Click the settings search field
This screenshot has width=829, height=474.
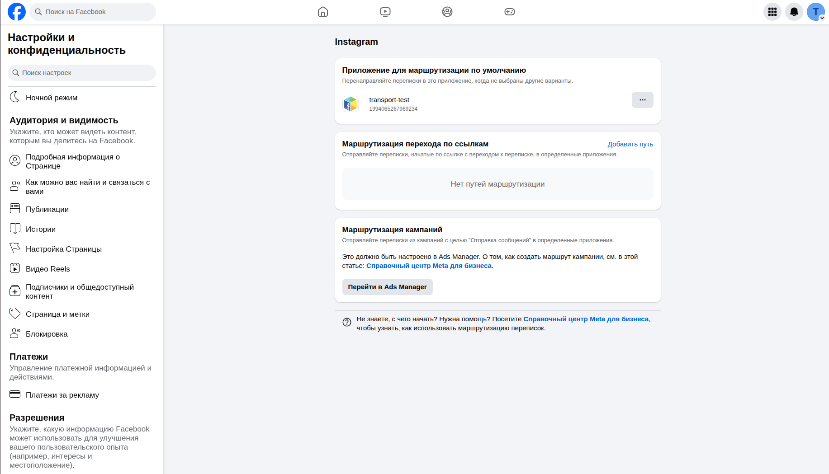(x=82, y=73)
